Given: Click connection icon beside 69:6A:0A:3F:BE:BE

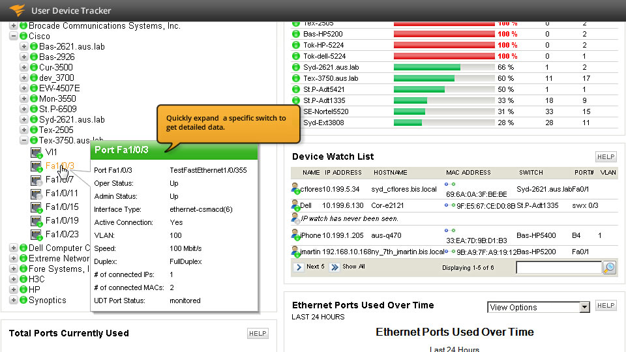Looking at the screenshot, I should tap(450, 184).
